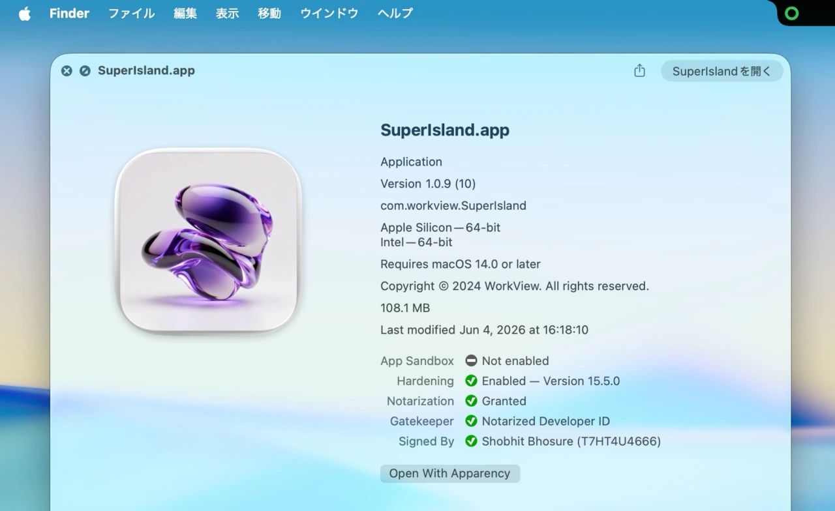Close the SuperIsland.app preview window

tap(67, 70)
